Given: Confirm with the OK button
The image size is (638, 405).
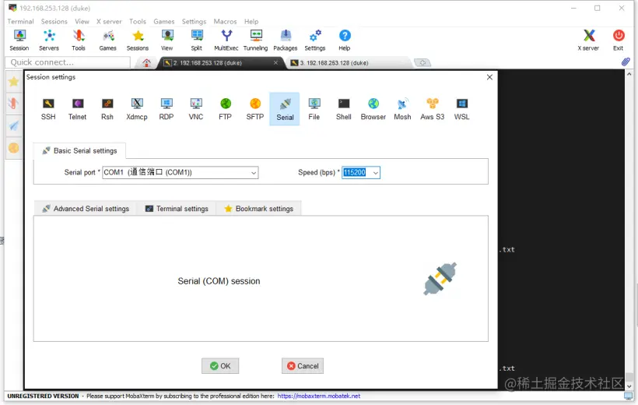Looking at the screenshot, I should [220, 366].
